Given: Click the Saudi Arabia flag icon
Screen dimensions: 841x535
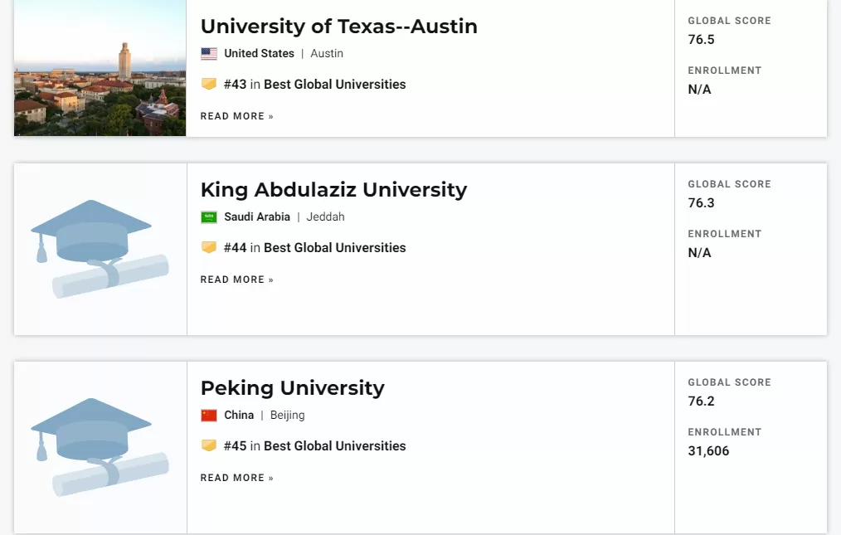Looking at the screenshot, I should point(209,216).
